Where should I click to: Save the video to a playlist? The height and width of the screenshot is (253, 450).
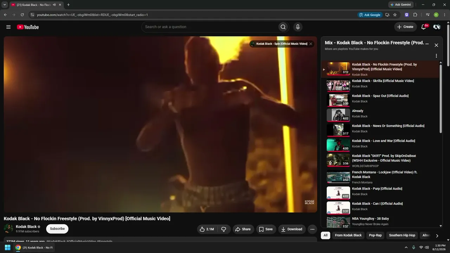pos(266,229)
